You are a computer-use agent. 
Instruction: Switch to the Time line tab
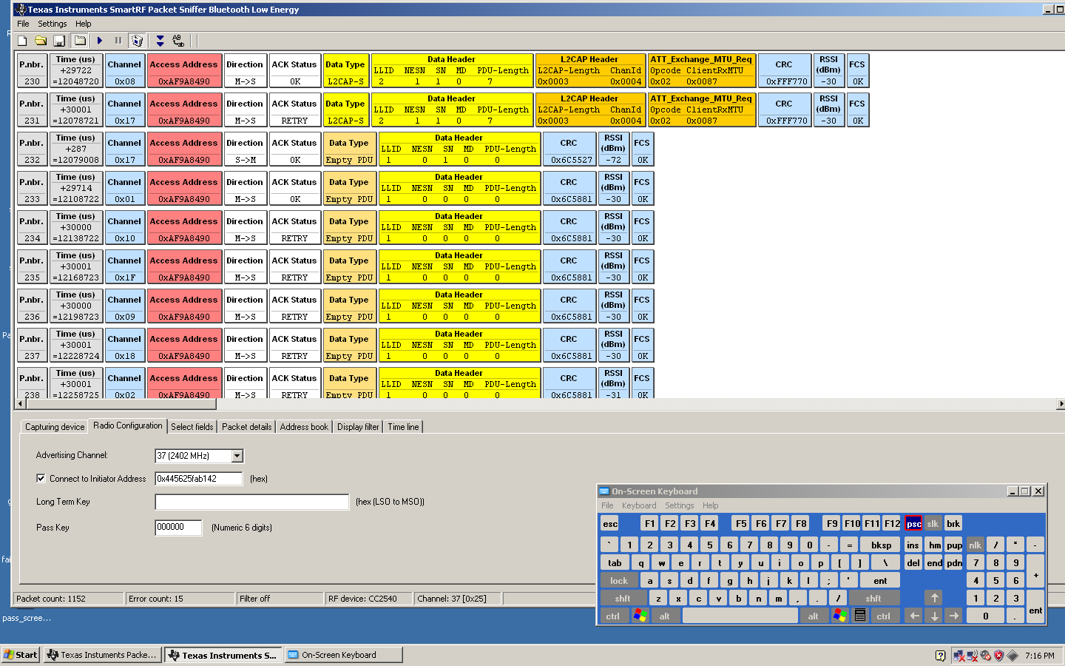point(403,427)
